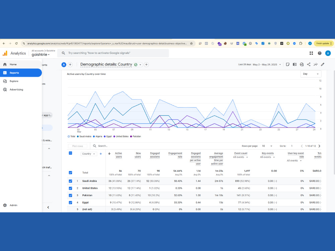
Task: Uncheck the Total row checkbox
Action: pos(70,172)
